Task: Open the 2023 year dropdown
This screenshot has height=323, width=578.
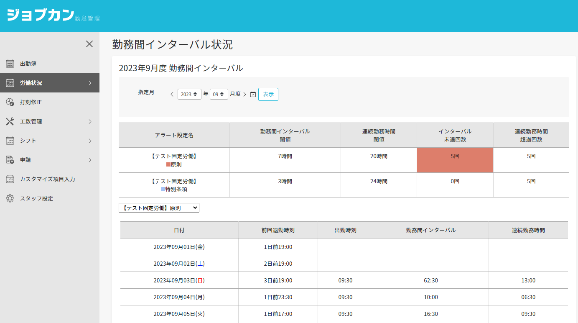Action: (x=189, y=94)
